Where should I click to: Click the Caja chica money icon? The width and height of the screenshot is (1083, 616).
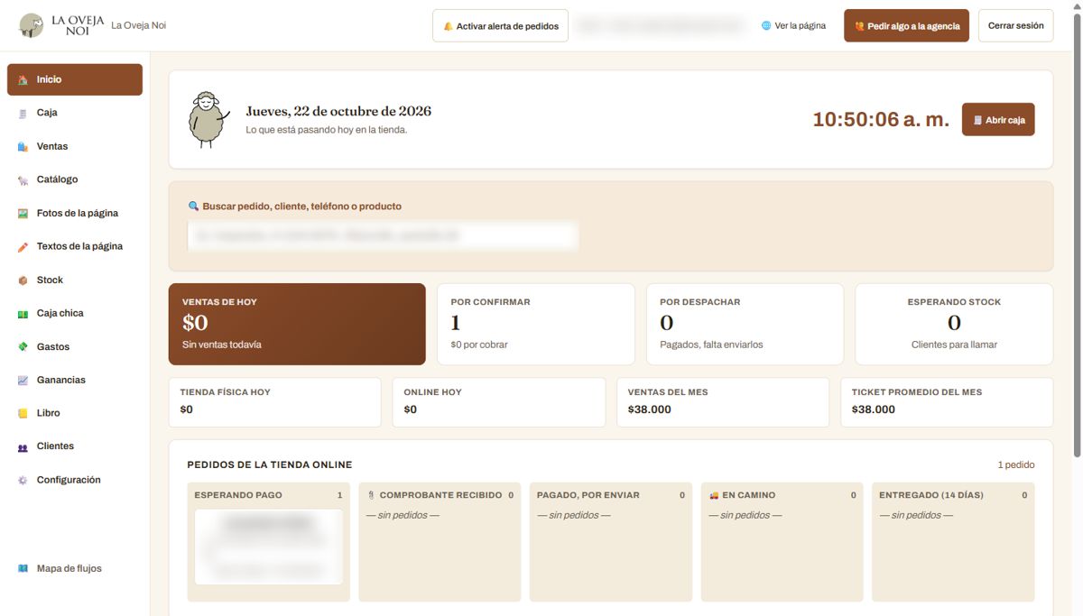pyautogui.click(x=23, y=313)
